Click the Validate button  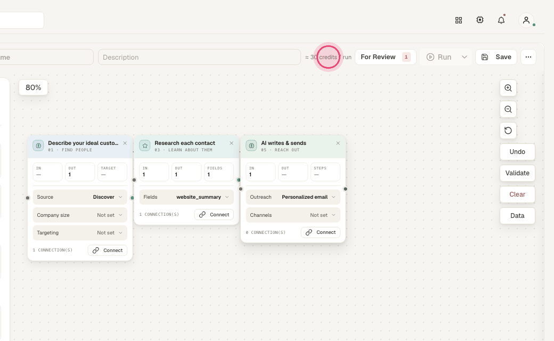pos(517,173)
